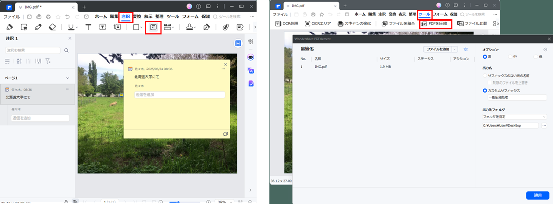Click browse ellipsis next to Desktop path
This screenshot has width=553, height=204.
tap(544, 125)
